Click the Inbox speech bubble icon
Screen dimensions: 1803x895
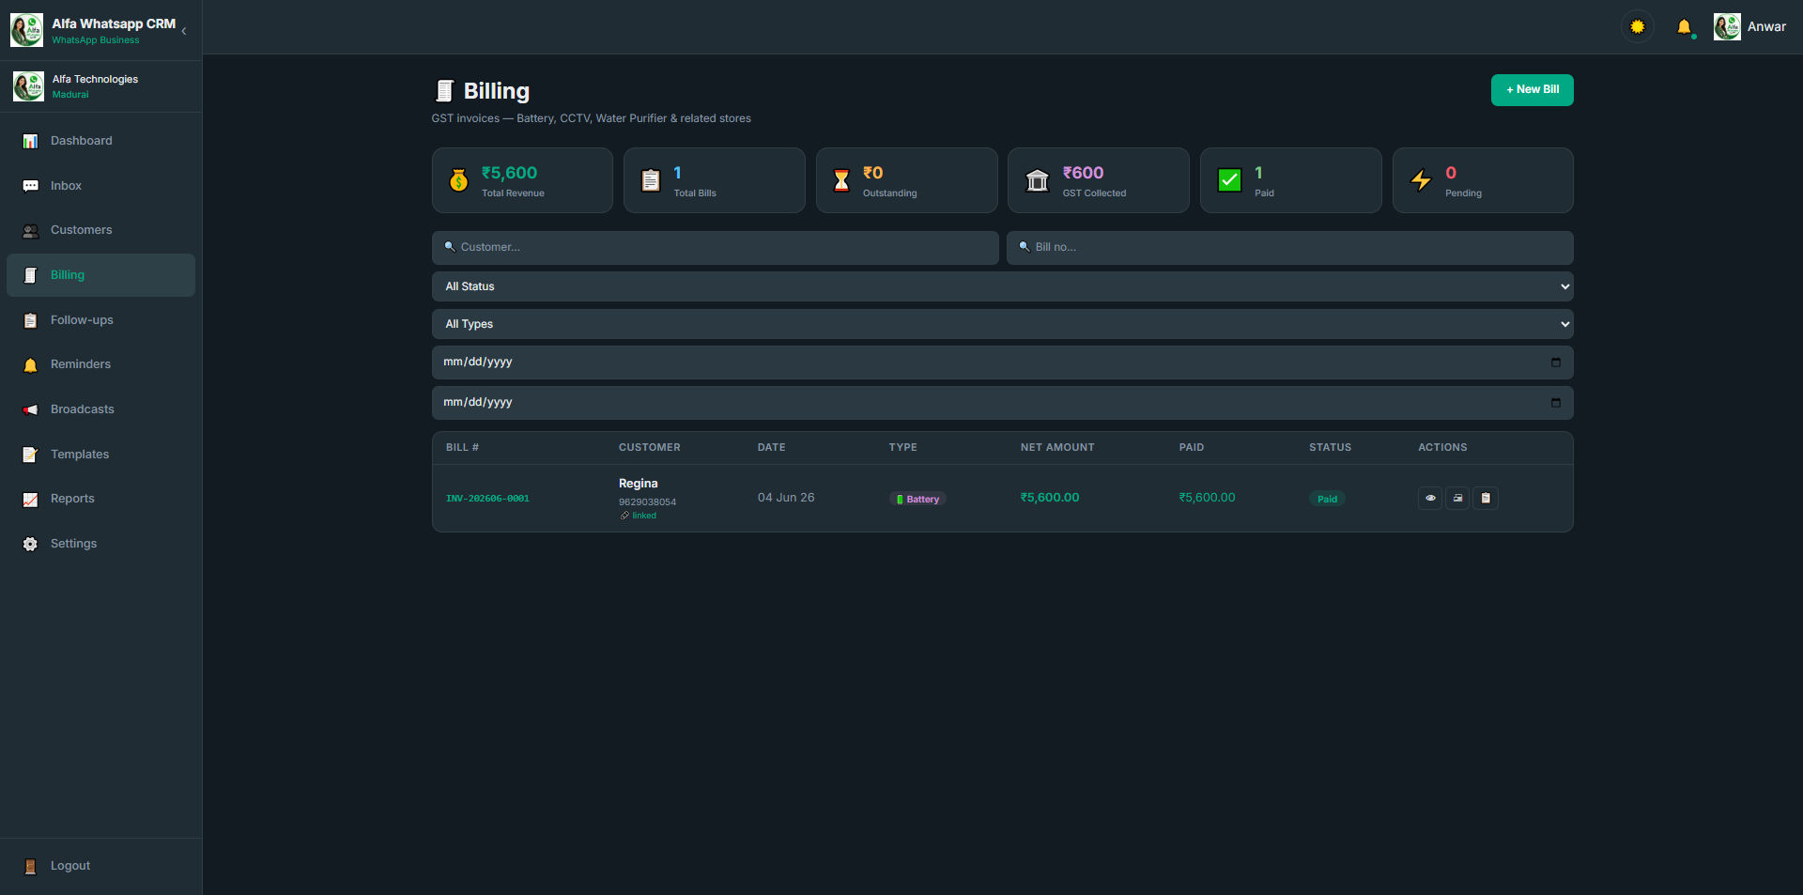click(x=30, y=186)
